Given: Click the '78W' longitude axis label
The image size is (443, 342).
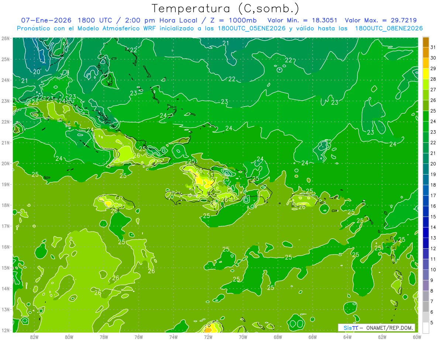Looking at the screenshot, I should (104, 337).
